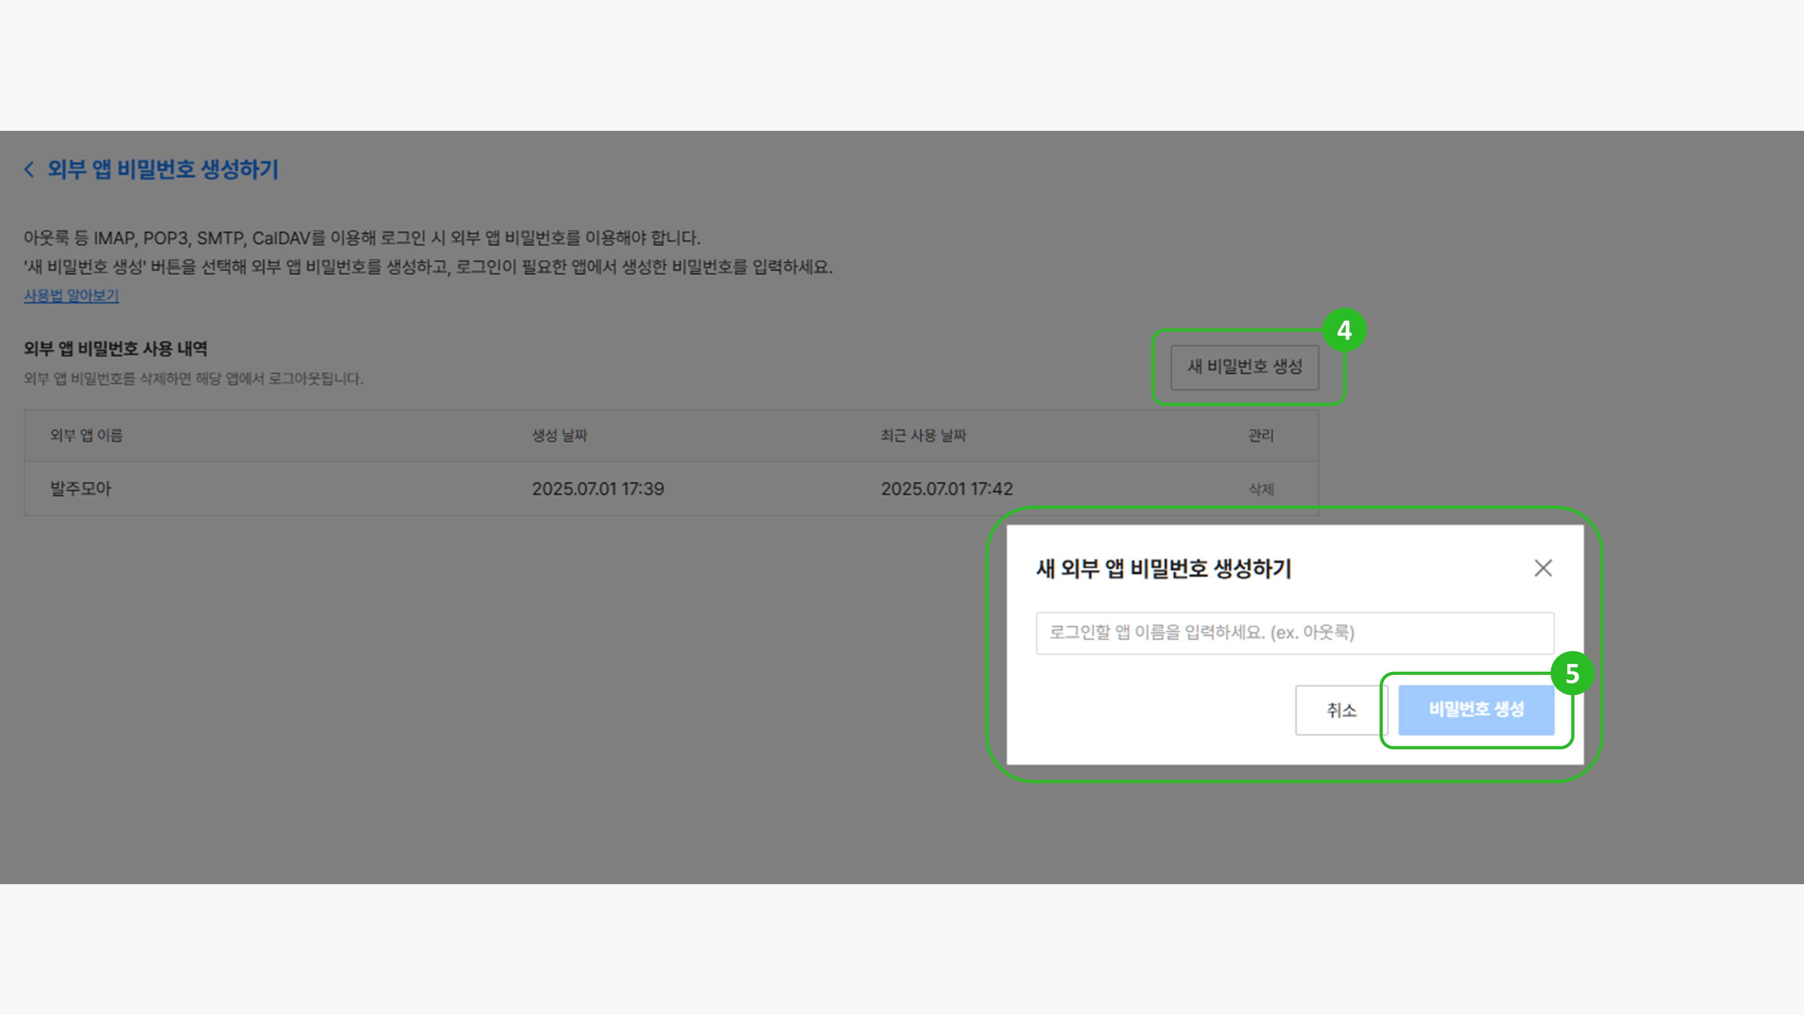The image size is (1804, 1015).
Task: Click the 외부 앱 비밀번호 생성하기 page title
Action: (x=162, y=170)
